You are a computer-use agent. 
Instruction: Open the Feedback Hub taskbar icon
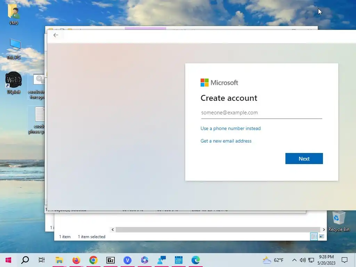coord(162,260)
